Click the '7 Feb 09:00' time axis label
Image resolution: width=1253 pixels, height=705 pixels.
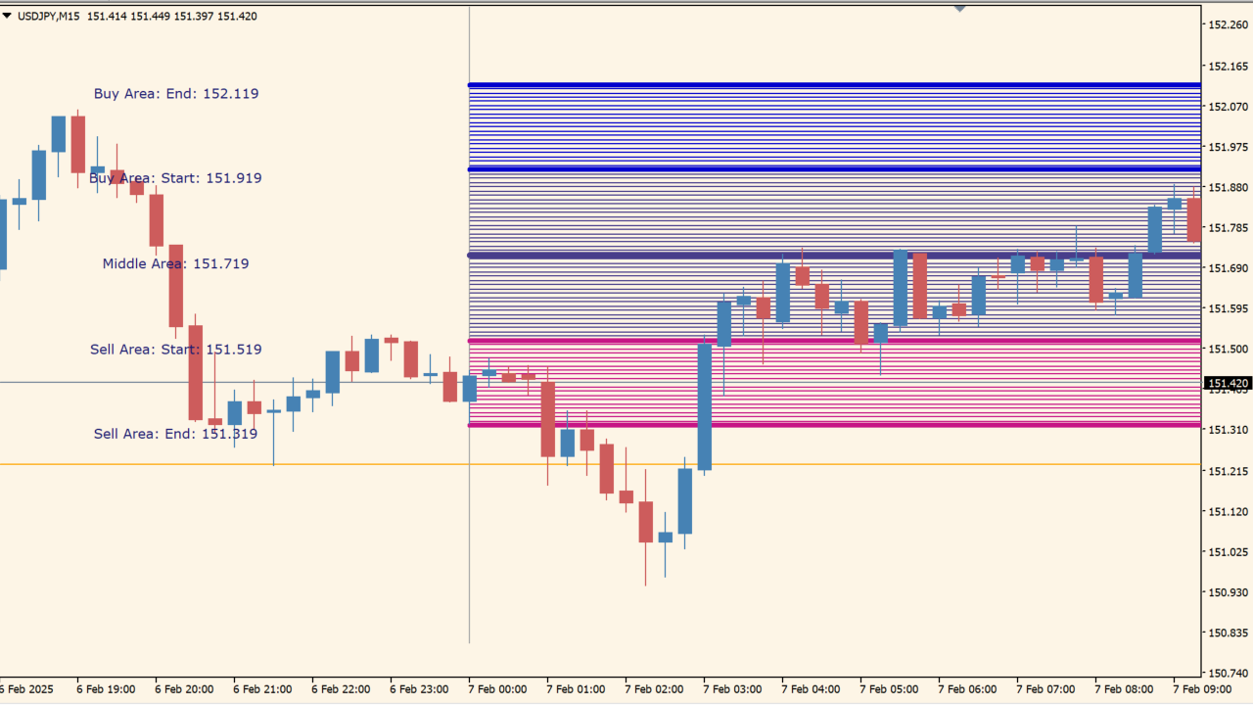tap(1202, 689)
